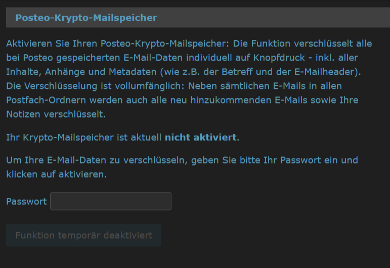This screenshot has height=268, width=390.
Task: Click the bold nicht aktiviert status text
Action: pyautogui.click(x=201, y=137)
